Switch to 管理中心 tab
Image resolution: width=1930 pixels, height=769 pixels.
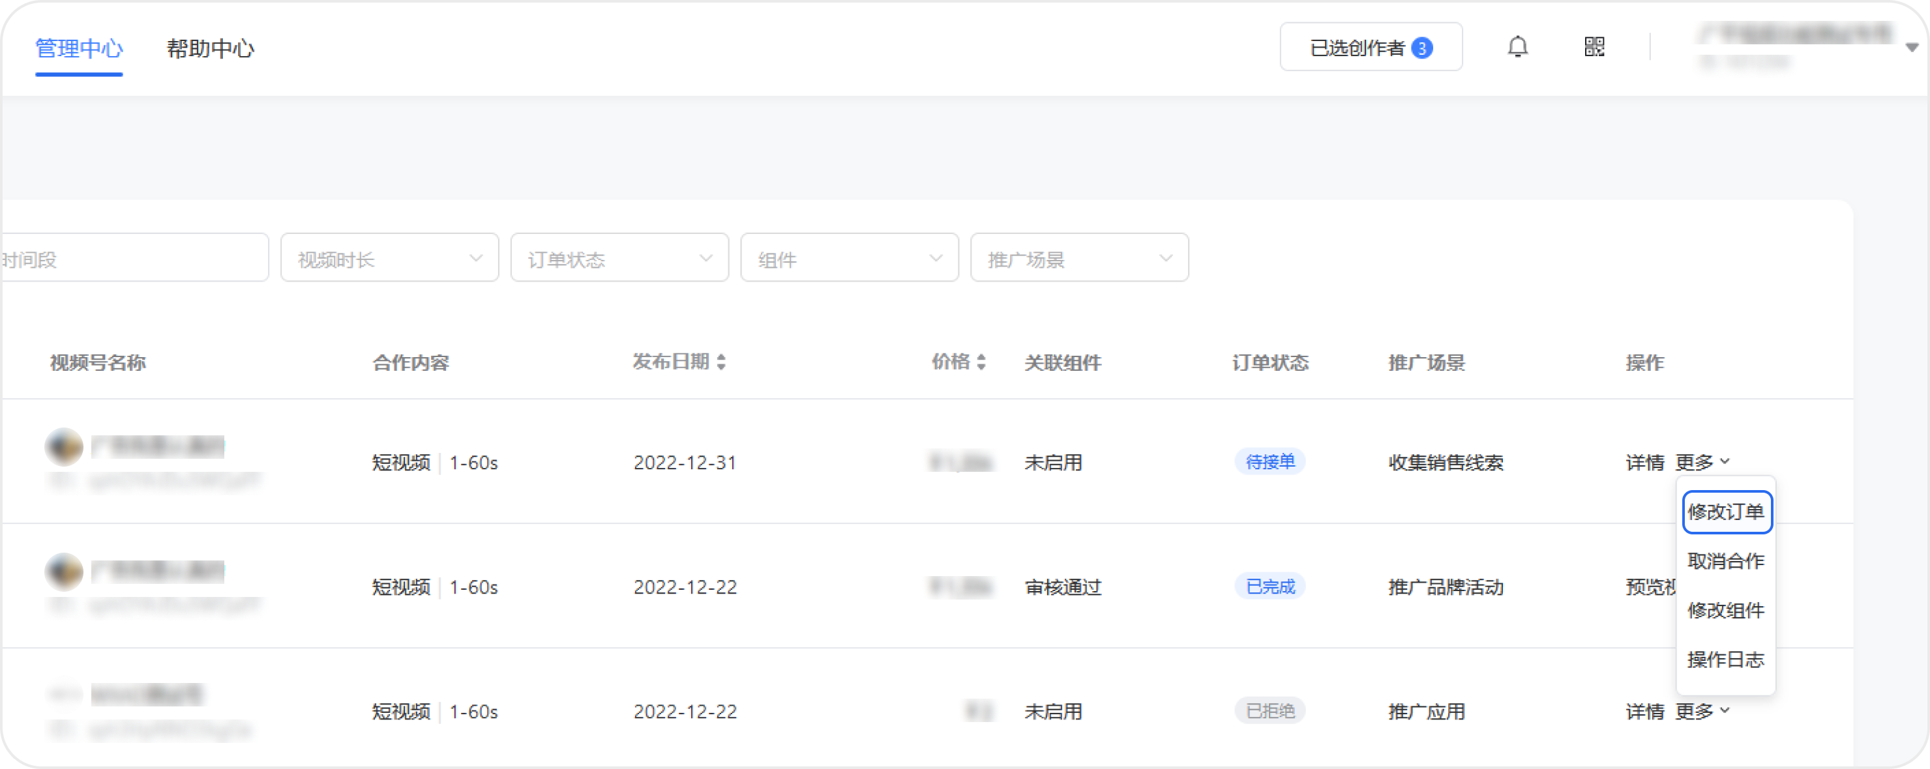[79, 49]
